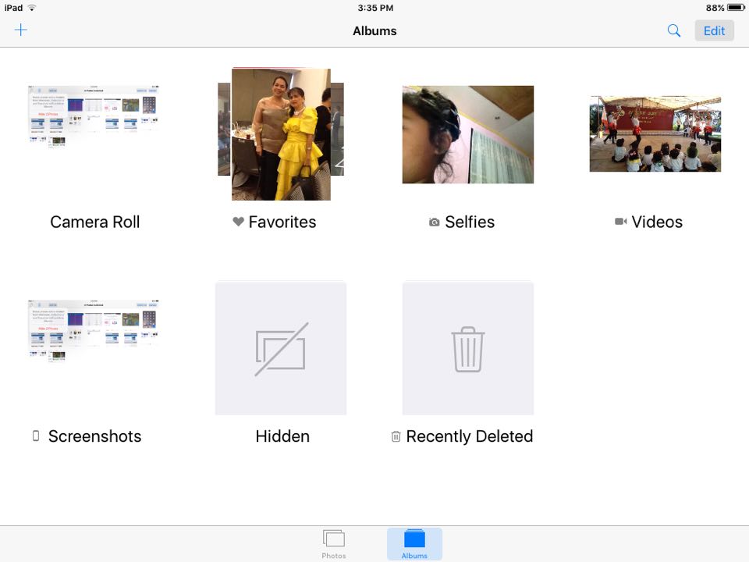Tap the video camera icon beside Videos label
The height and width of the screenshot is (562, 749).
[x=621, y=222]
